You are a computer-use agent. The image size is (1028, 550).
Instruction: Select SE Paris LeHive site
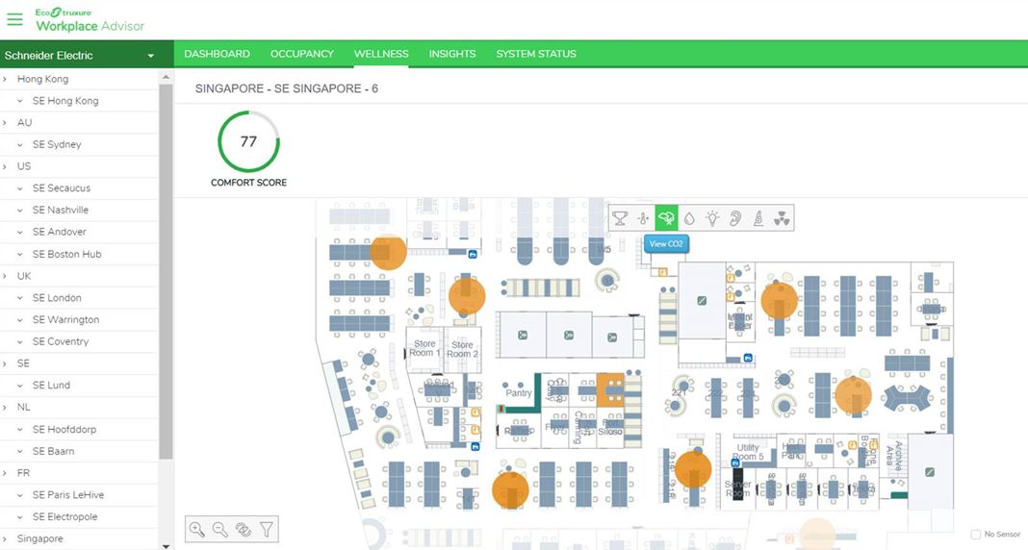(68, 495)
